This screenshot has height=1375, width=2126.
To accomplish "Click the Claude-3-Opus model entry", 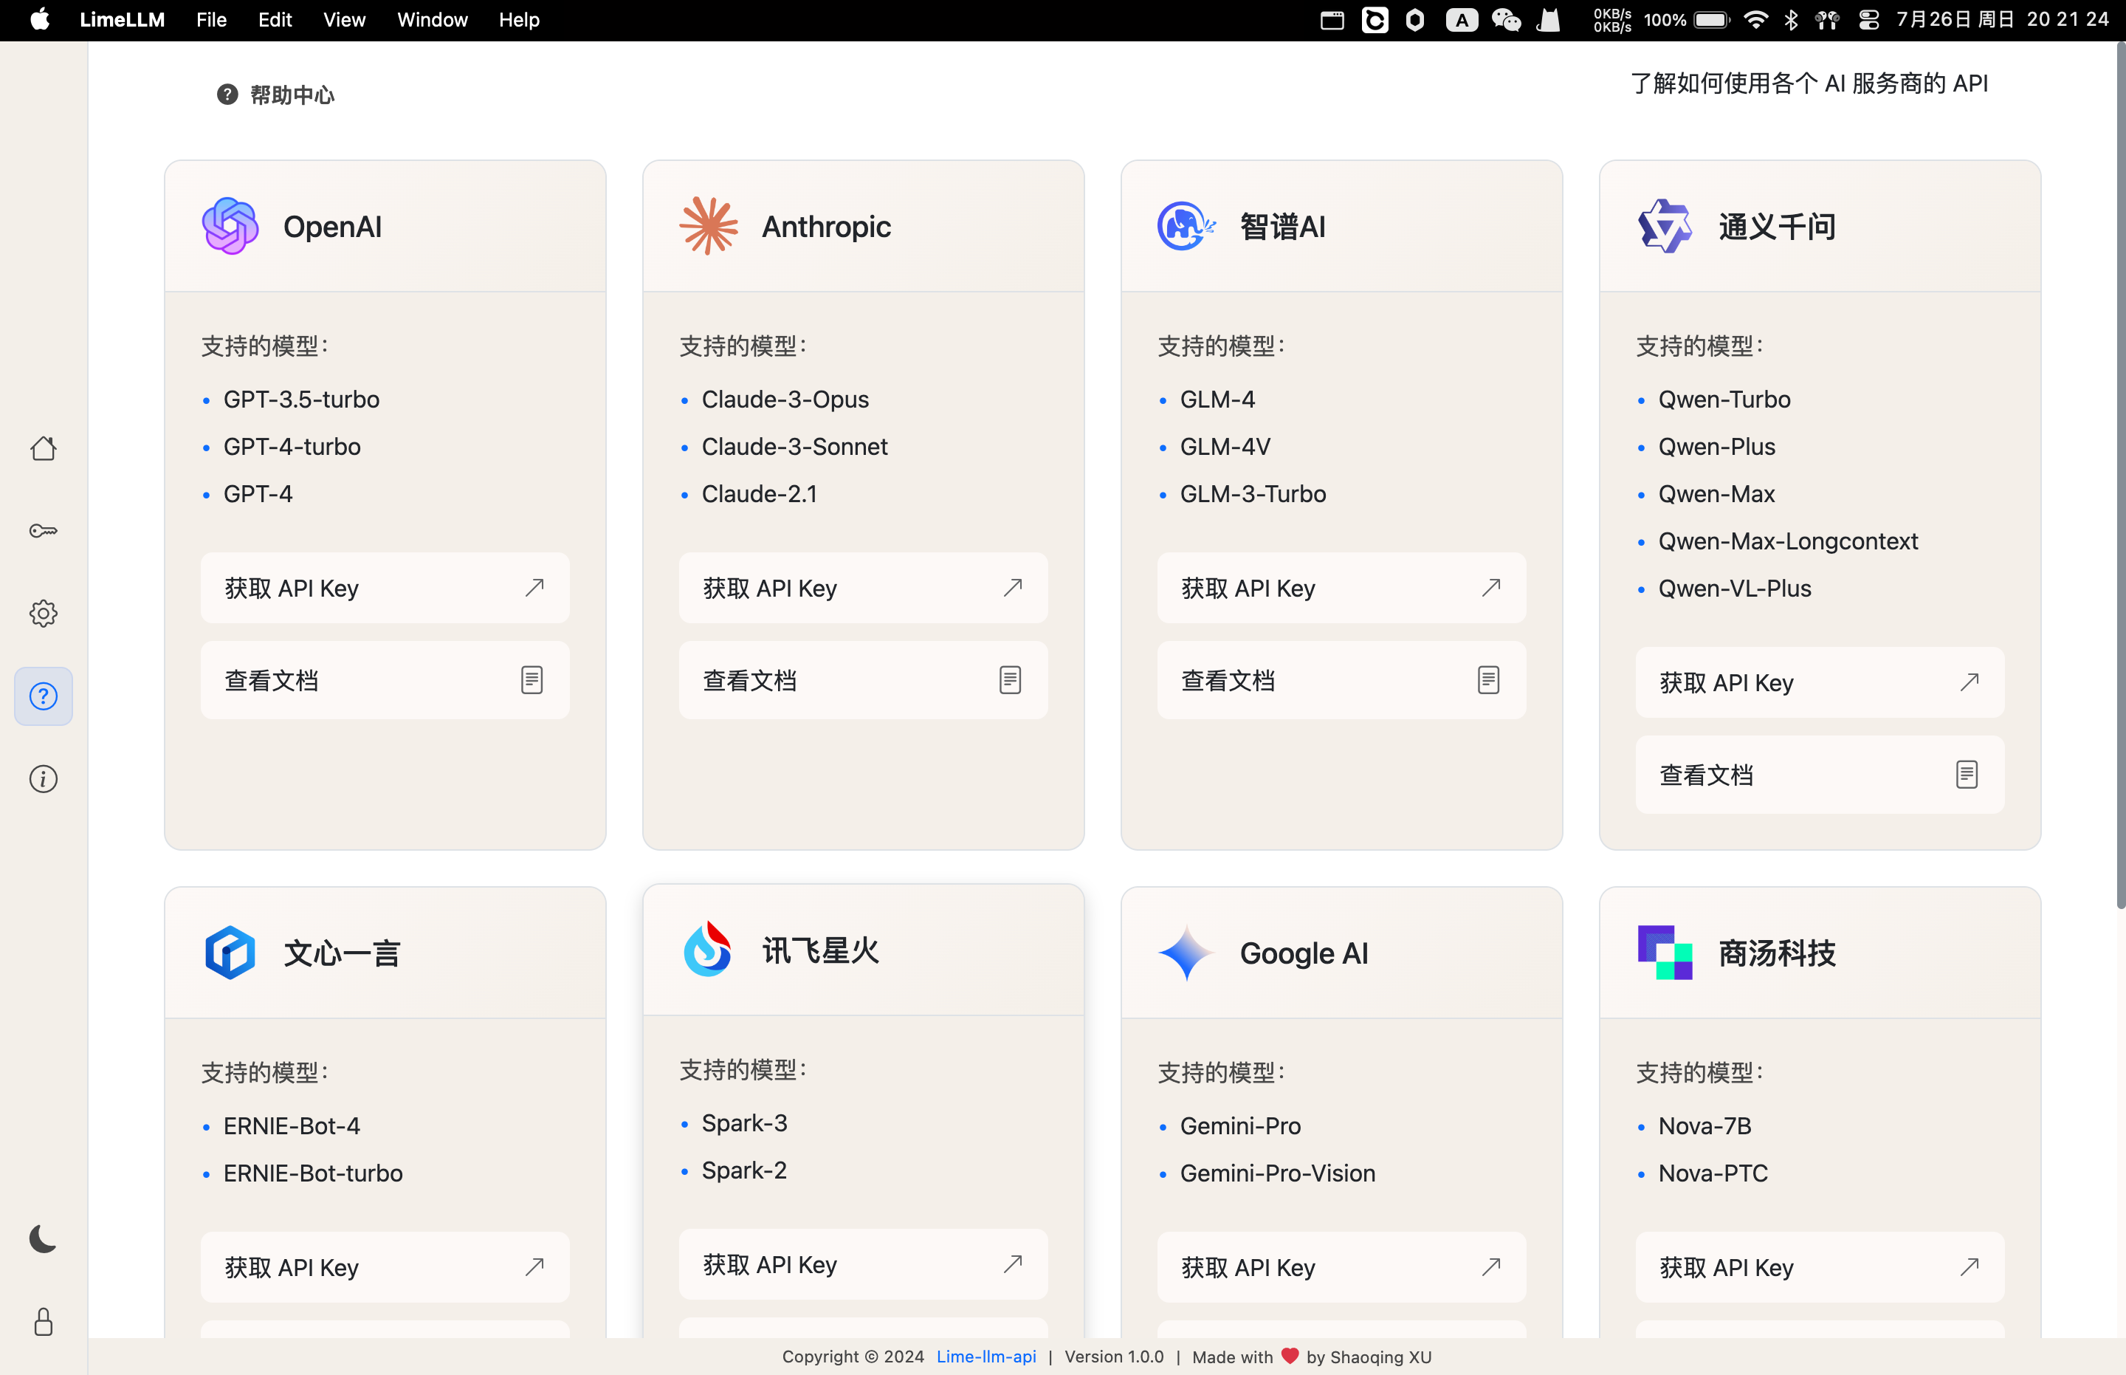I will click(x=785, y=399).
